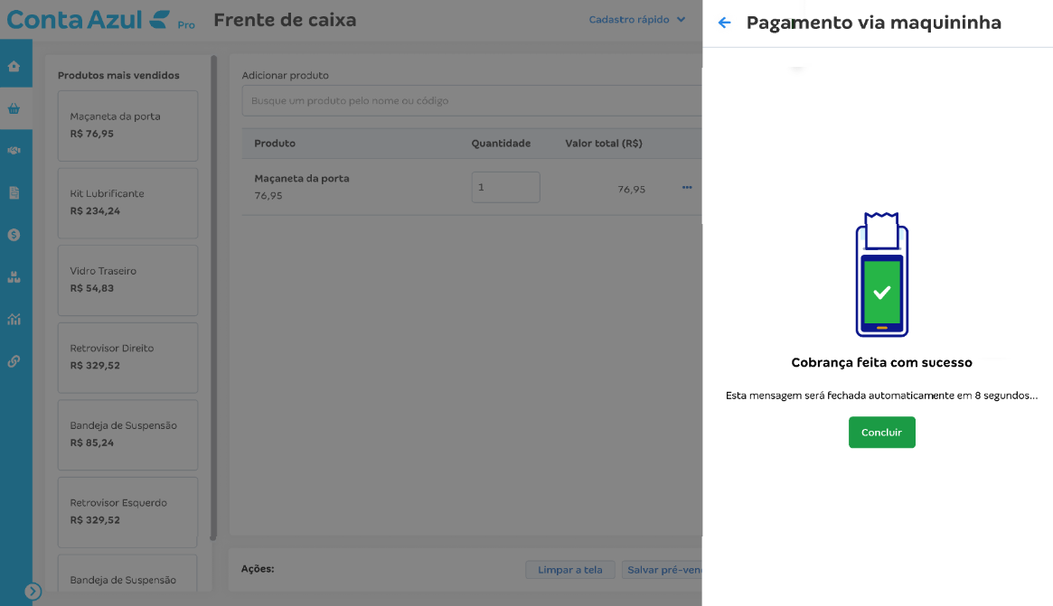
Task: Click the product search input field
Action: tap(472, 100)
